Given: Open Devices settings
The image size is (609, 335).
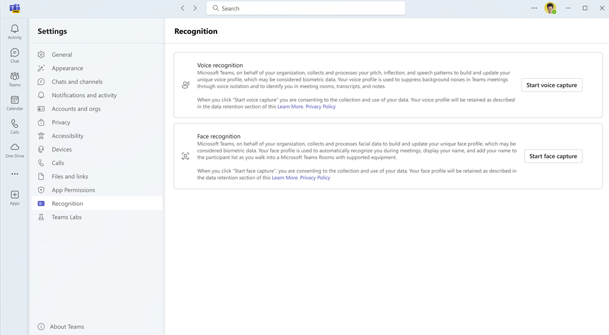Looking at the screenshot, I should [97, 149].
